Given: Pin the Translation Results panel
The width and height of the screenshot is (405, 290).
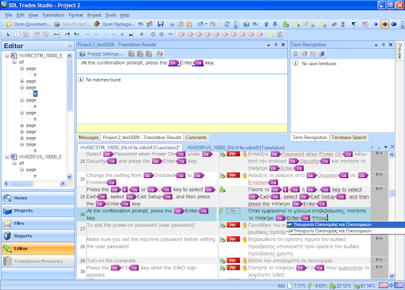Looking at the screenshot, I should 276,45.
